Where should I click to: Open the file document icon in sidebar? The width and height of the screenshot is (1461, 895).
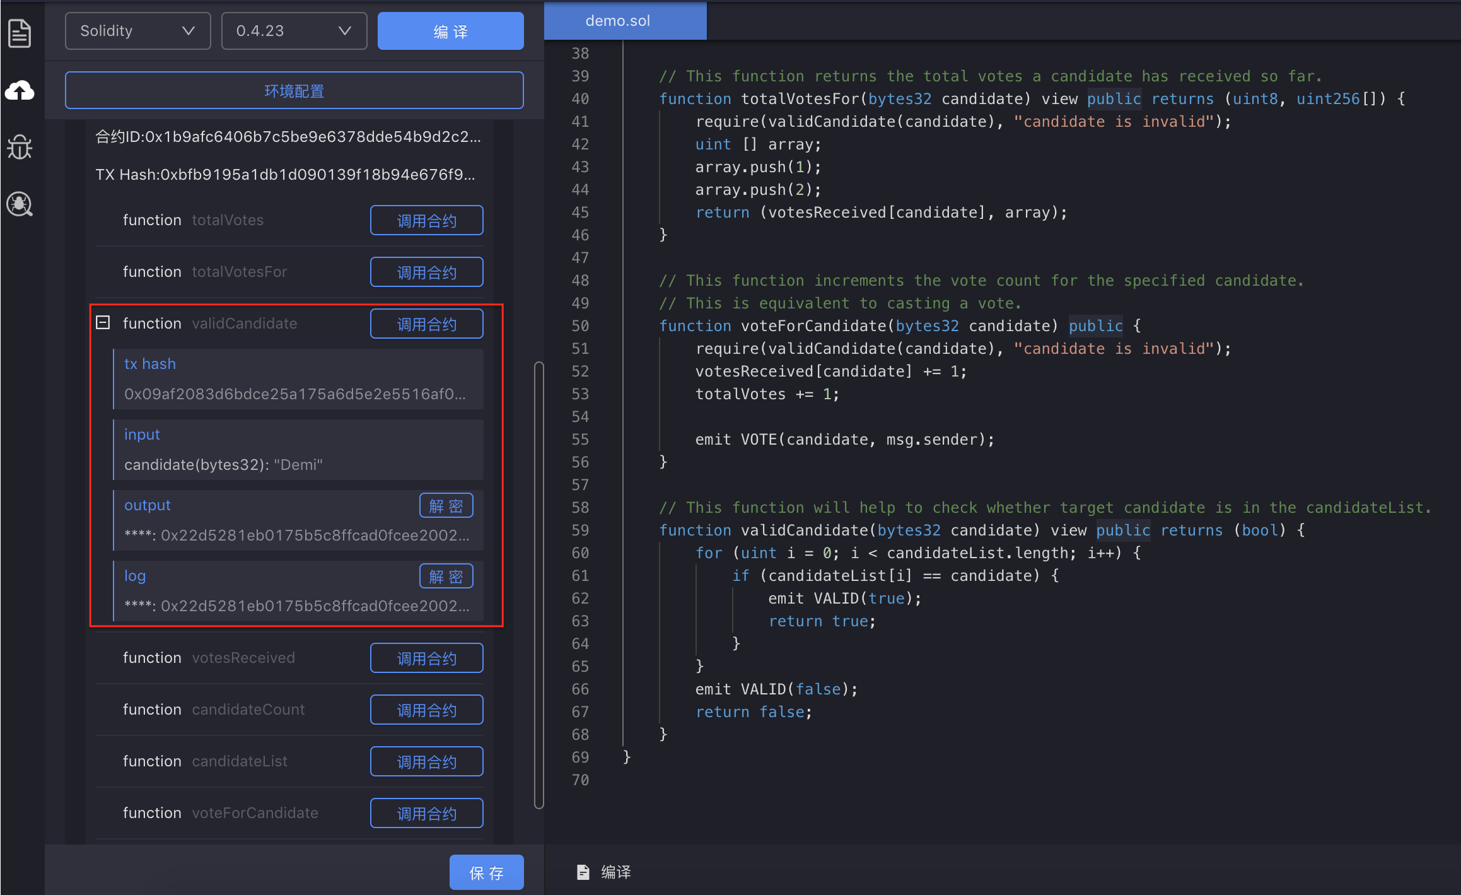(x=20, y=33)
